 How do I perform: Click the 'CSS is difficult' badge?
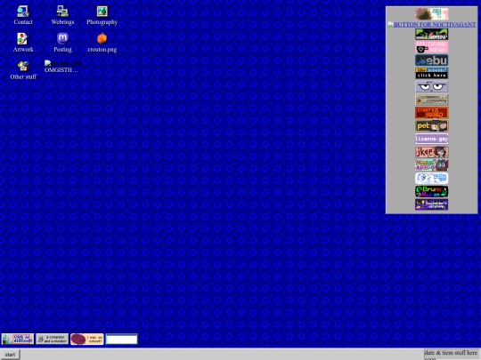(18, 339)
